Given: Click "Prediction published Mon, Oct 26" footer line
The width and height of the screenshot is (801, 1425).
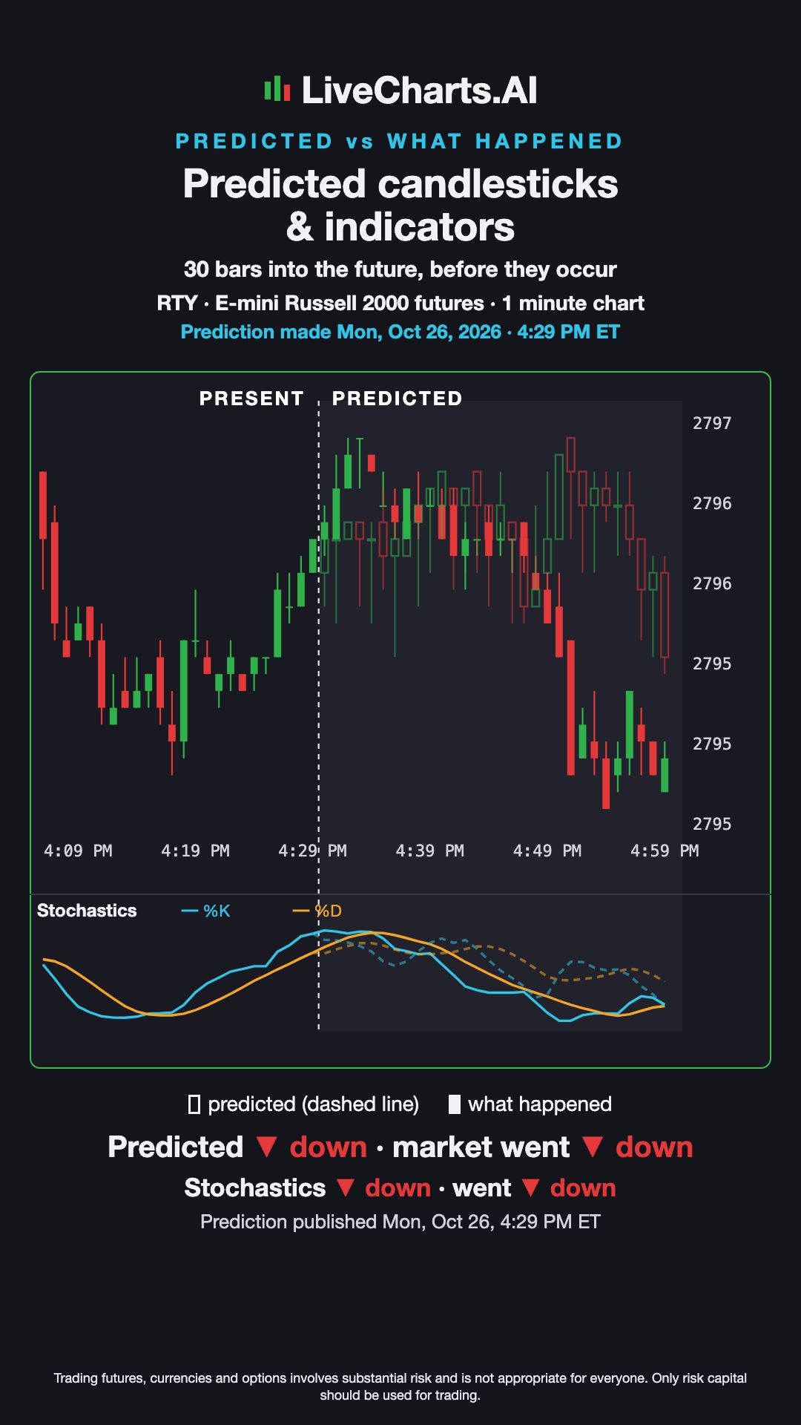Looking at the screenshot, I should point(400,1222).
